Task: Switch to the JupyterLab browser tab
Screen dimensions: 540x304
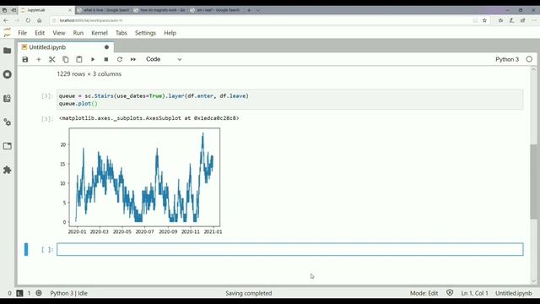Action: coord(46,10)
